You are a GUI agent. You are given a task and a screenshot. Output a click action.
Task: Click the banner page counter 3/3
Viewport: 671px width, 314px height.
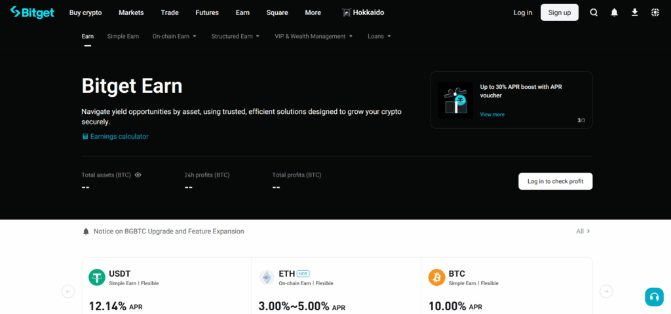pos(581,120)
